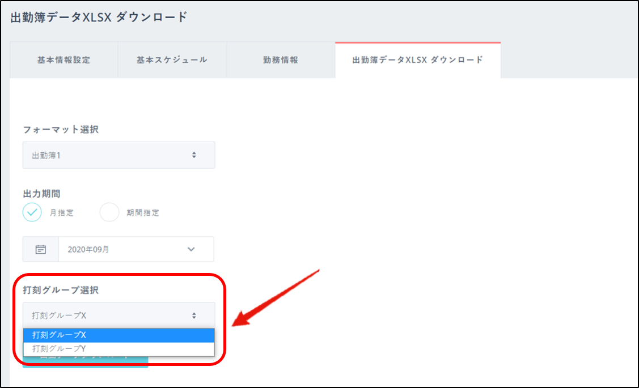Click the up-down arrows on 打刻グループX selector

point(194,315)
